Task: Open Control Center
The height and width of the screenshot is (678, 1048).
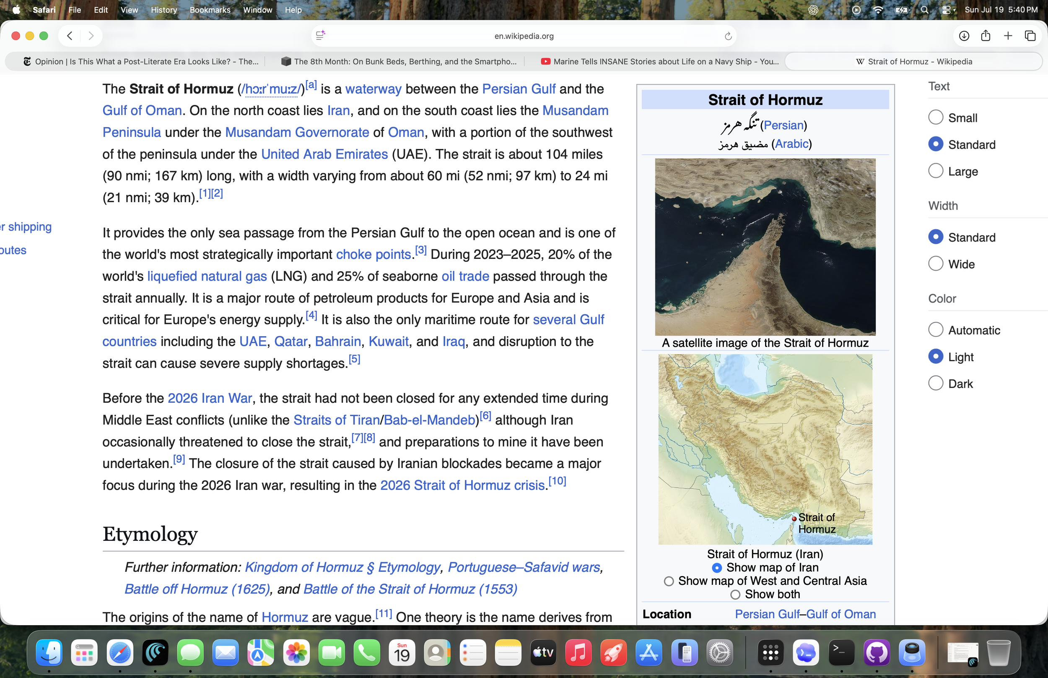Action: (948, 10)
